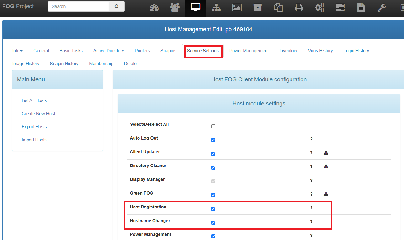Open the Images picture icon

[x=237, y=8]
